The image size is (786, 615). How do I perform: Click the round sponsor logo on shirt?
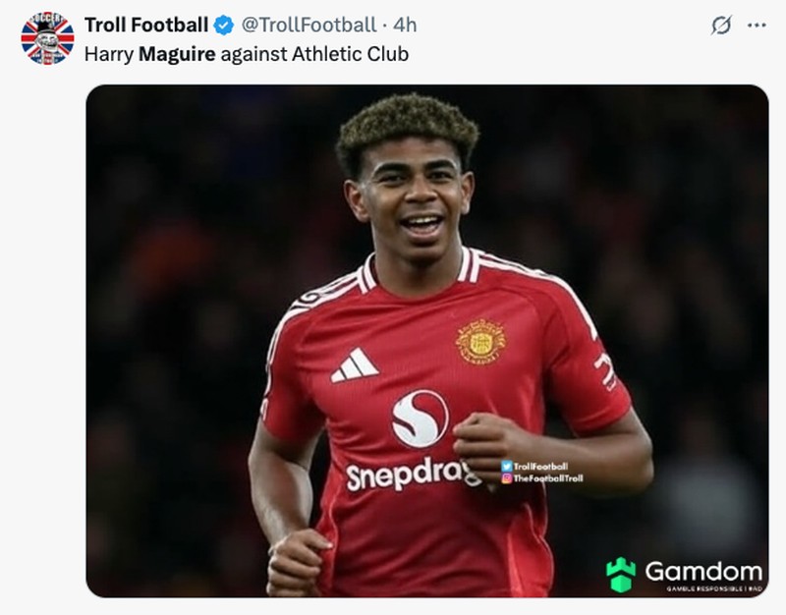420,418
